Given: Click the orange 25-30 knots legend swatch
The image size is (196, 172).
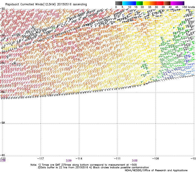Looking at the screenshot, I should [153, 3].
